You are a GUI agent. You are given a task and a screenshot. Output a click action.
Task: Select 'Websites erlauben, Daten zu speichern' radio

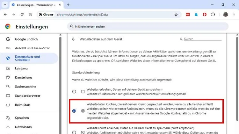(74, 92)
